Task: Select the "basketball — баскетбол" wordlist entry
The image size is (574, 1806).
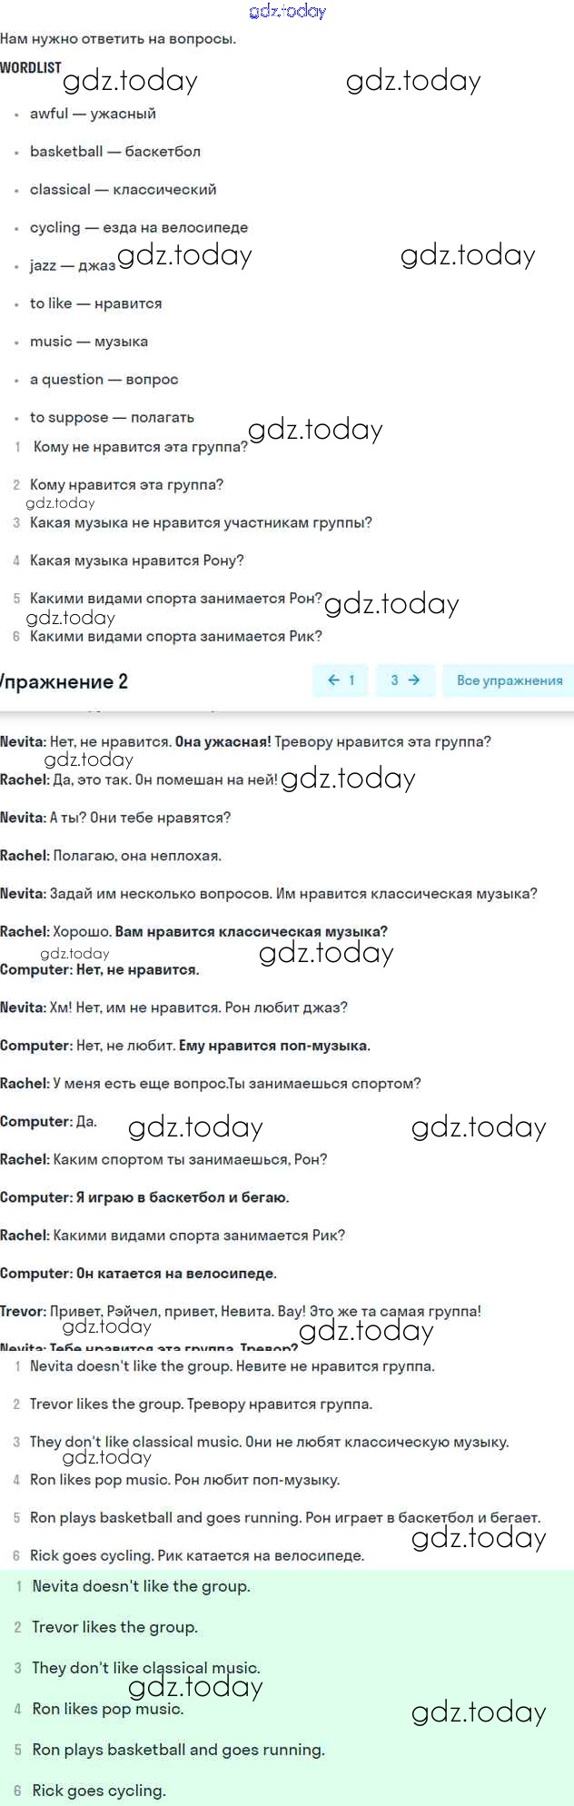Action: [115, 152]
